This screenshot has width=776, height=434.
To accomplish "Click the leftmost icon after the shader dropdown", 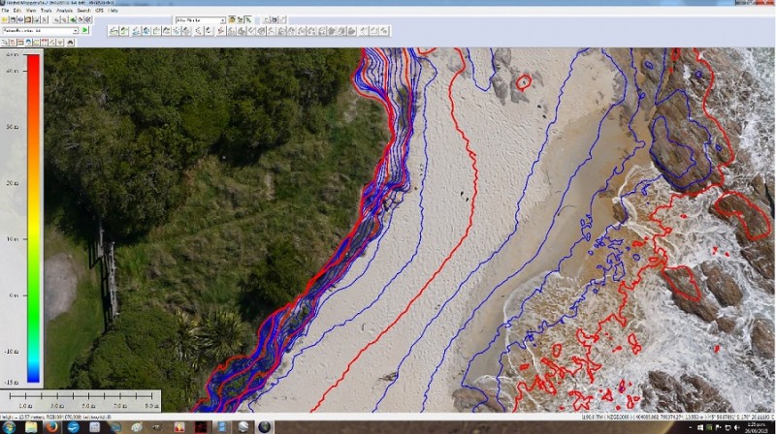I will point(233,19).
